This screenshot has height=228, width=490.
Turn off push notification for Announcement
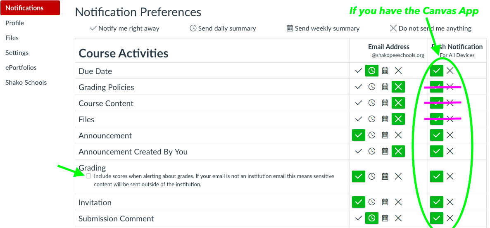coord(450,135)
